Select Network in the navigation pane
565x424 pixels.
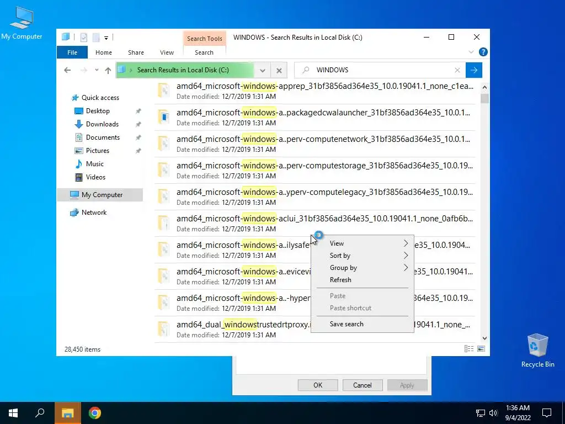click(x=94, y=213)
